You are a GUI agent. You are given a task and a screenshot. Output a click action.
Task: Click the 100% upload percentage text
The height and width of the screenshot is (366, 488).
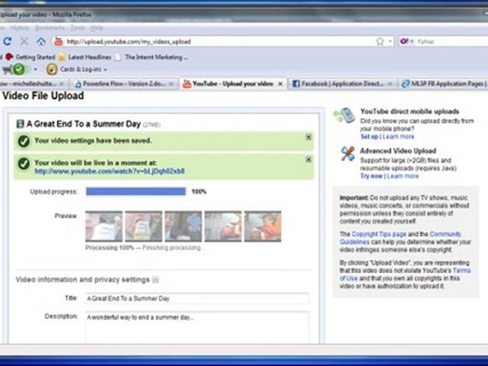point(199,192)
